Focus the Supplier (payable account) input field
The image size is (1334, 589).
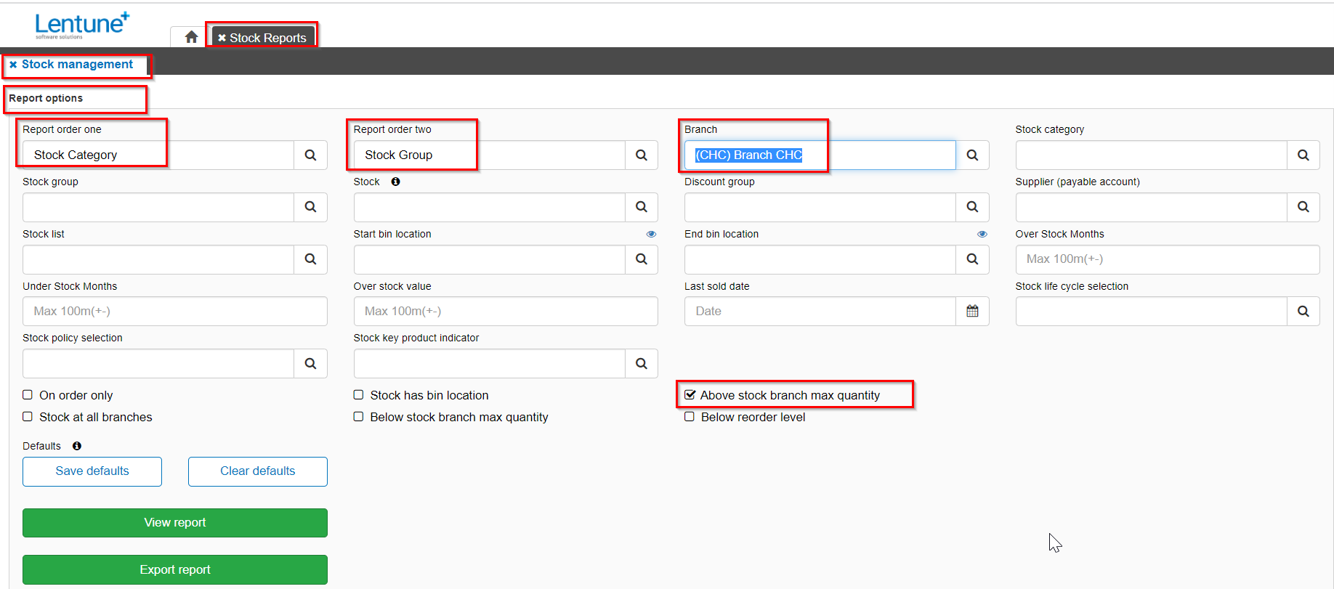[1152, 207]
